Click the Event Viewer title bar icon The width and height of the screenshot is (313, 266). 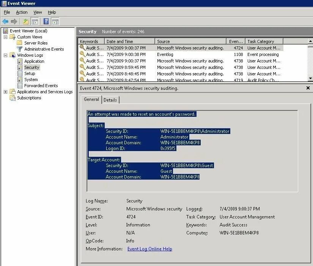[x=4, y=3]
